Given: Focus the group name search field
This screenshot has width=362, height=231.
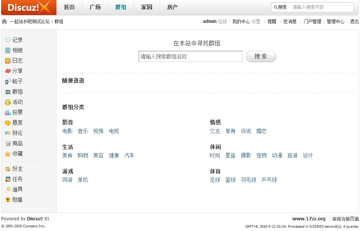Looking at the screenshot, I should tap(191, 56).
